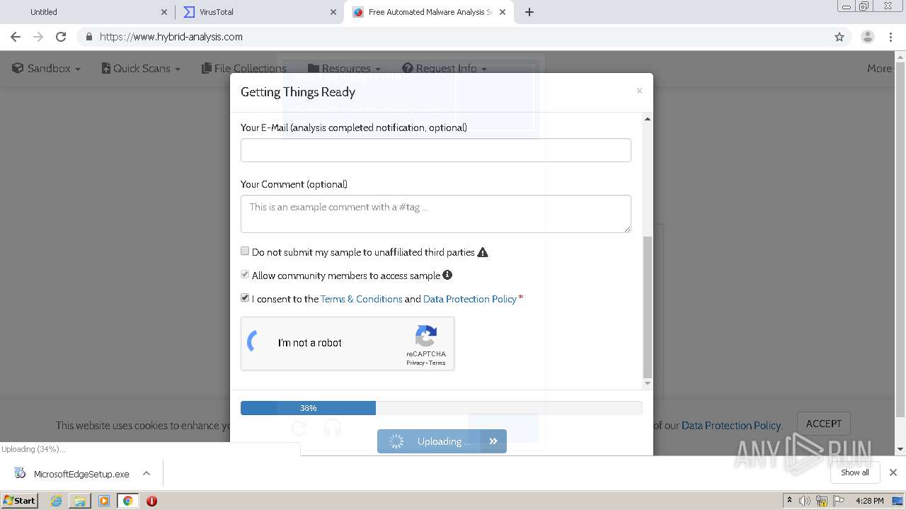Open Data Protection Policy link in cookie banner
The height and width of the screenshot is (510, 906).
[x=730, y=426]
